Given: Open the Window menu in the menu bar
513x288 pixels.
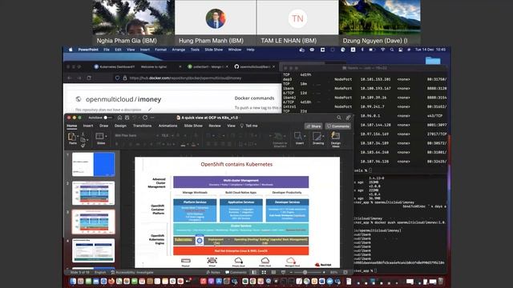Looking at the screenshot, I should pos(235,50).
